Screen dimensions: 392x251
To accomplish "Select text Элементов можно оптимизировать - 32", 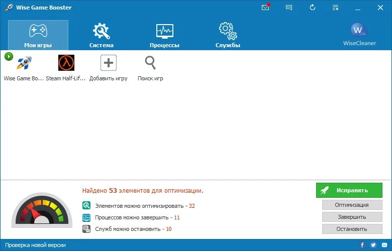I will coord(145,206).
